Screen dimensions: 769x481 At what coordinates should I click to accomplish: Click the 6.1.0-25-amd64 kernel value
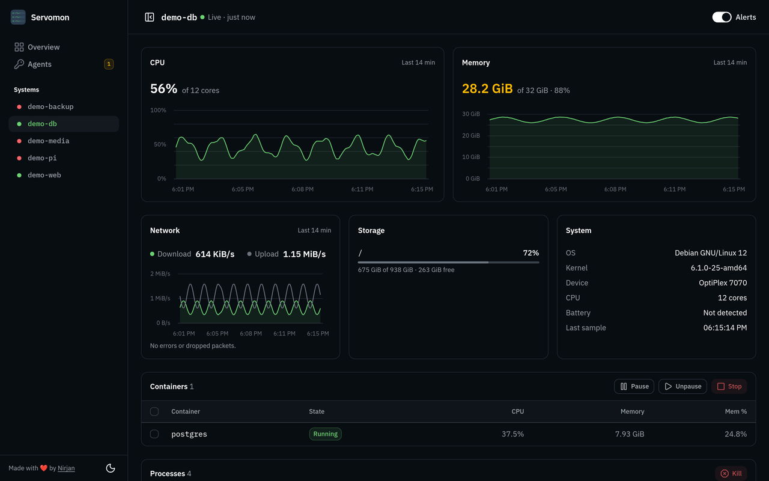[x=719, y=268]
